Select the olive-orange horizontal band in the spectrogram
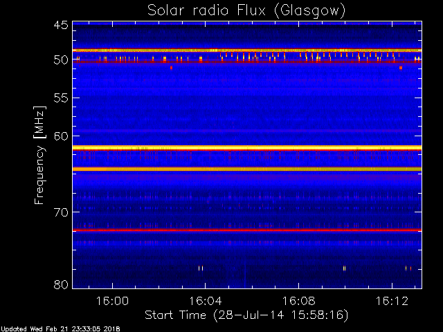Screen dimensions: 443x332 point(246,169)
